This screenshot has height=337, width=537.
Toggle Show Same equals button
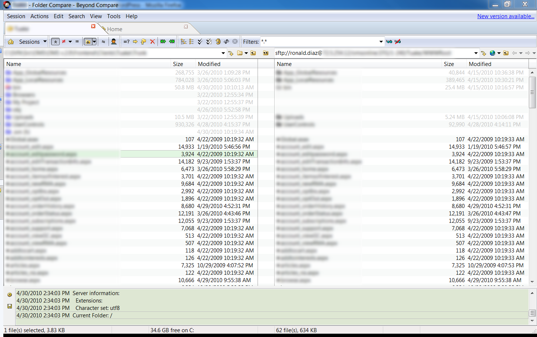(77, 42)
